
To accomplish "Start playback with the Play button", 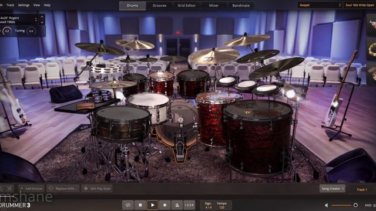I will click(x=153, y=205).
